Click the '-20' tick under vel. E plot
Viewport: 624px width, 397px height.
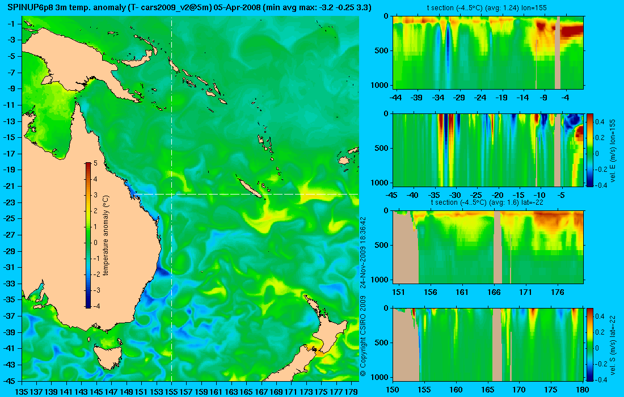497,195
